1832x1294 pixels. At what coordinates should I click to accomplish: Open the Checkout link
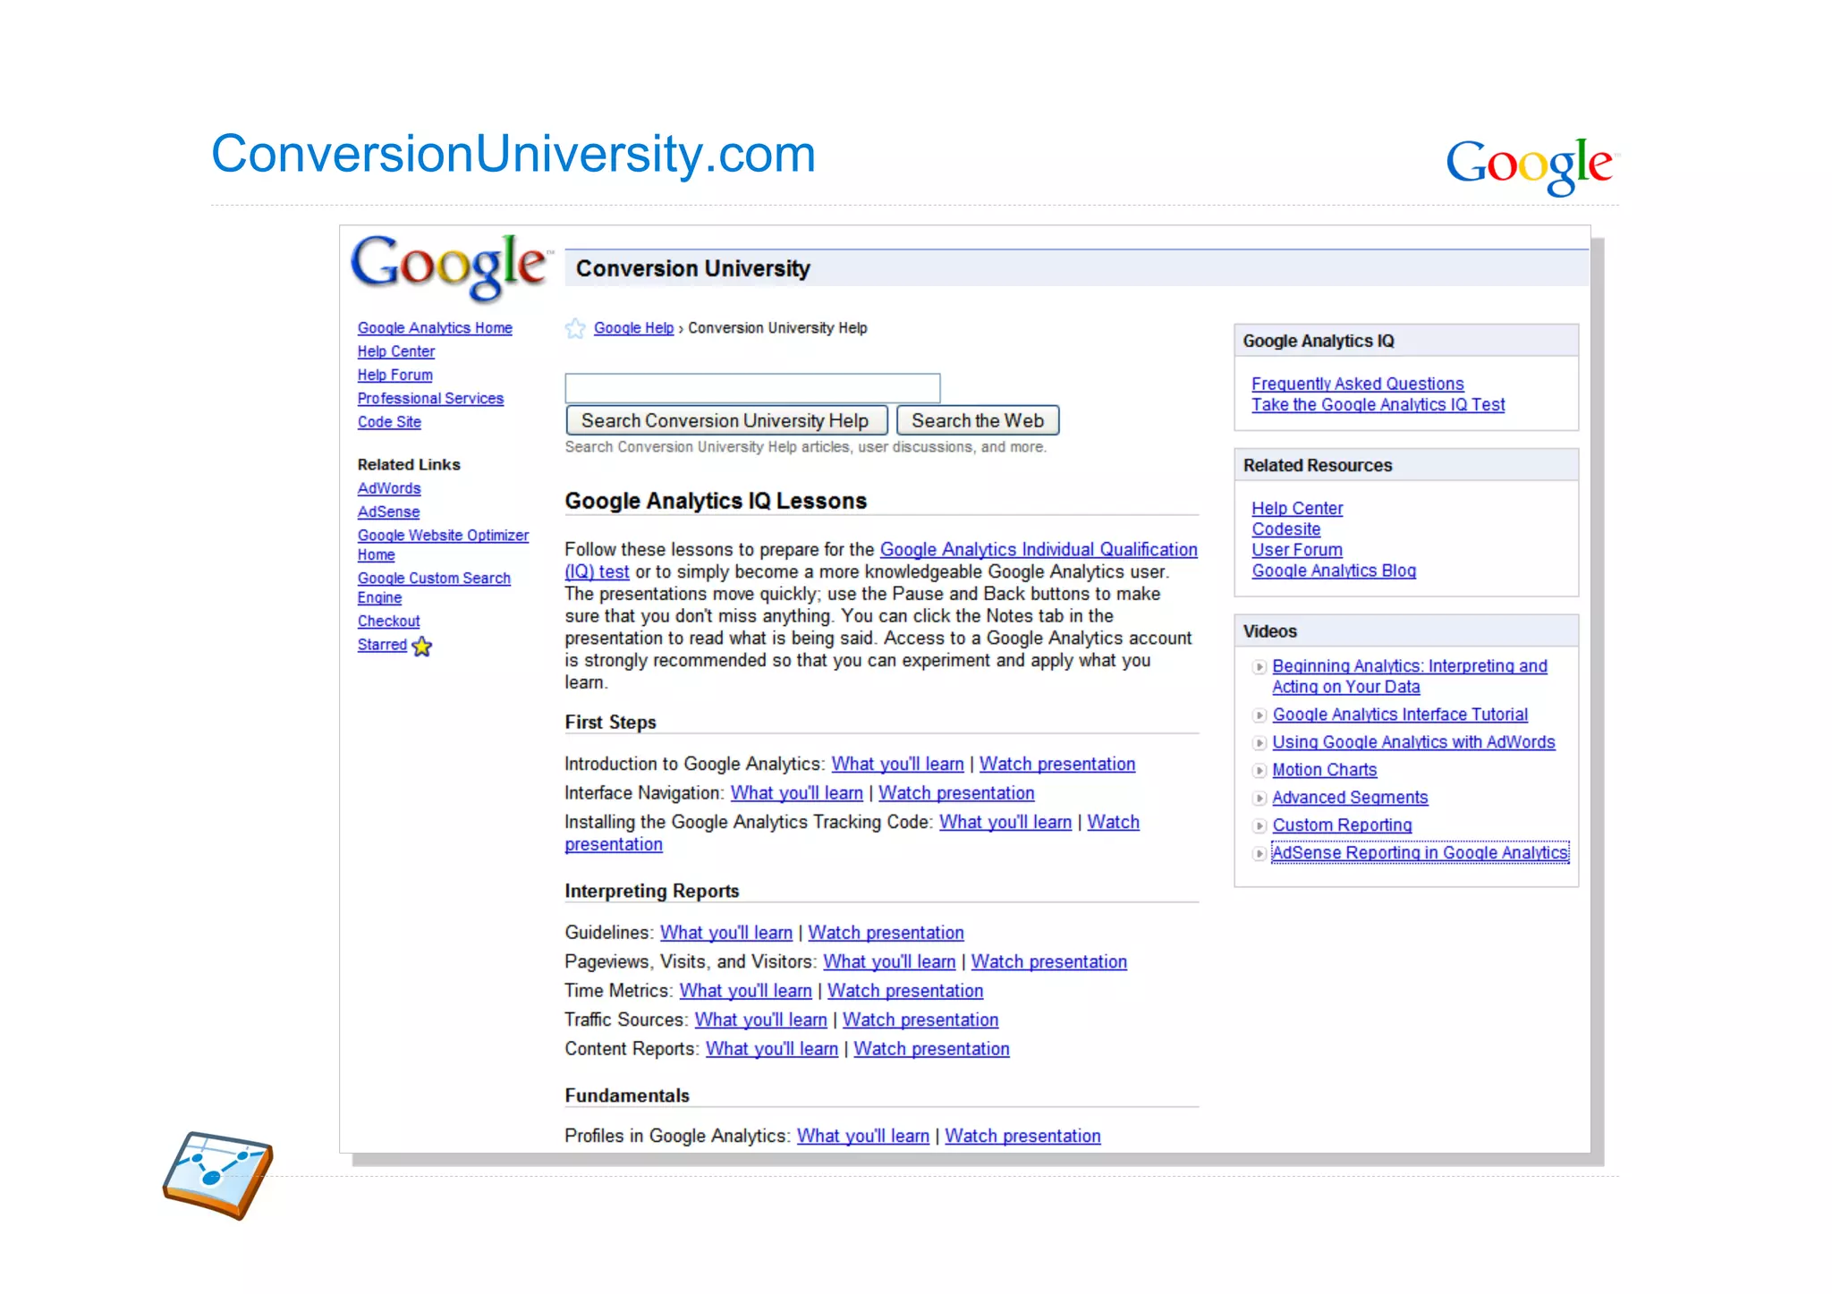(388, 621)
